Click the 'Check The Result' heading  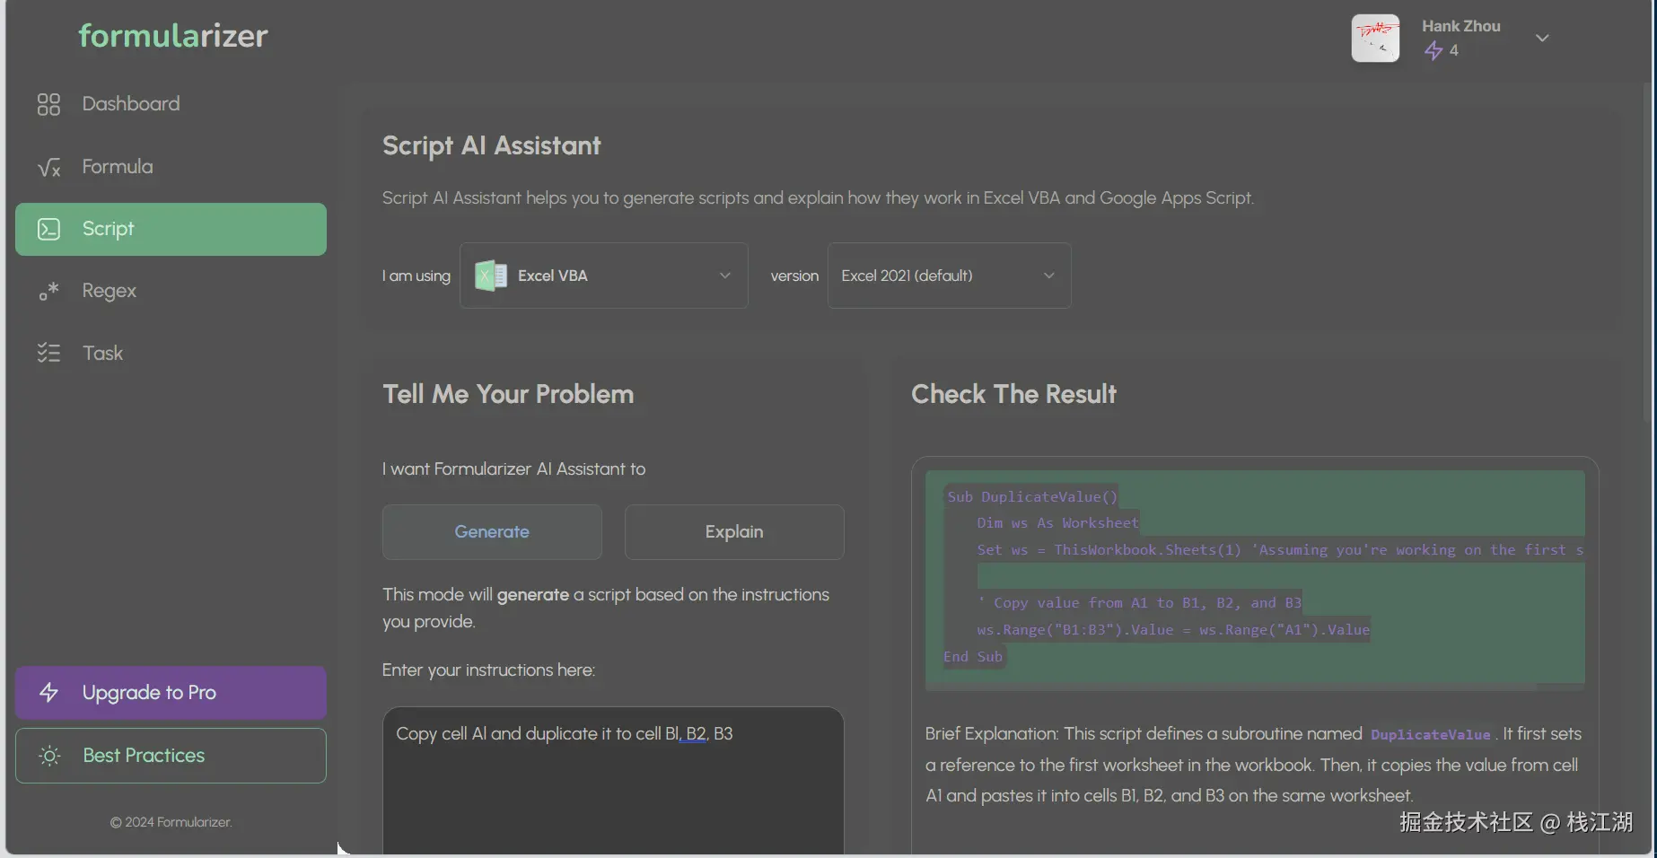(1014, 394)
